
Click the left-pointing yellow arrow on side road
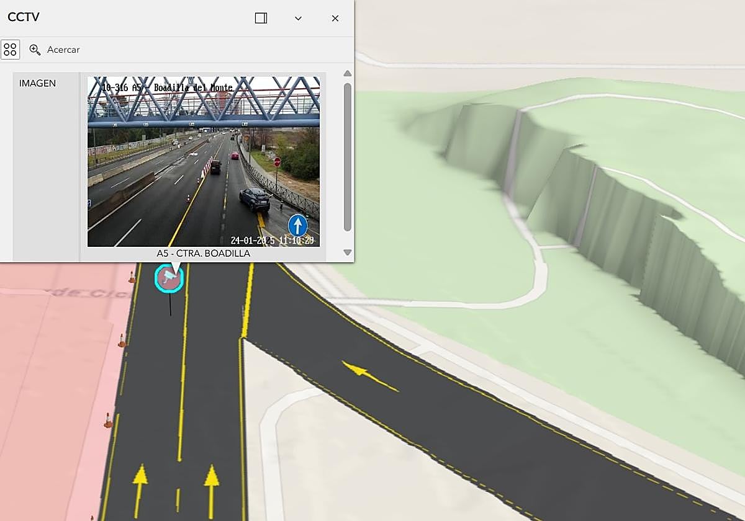pyautogui.click(x=370, y=376)
